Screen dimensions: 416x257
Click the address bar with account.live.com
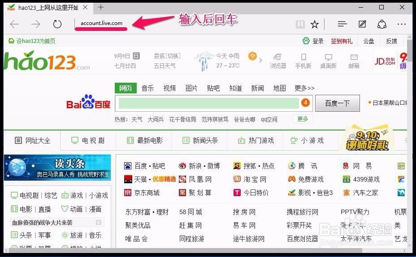click(x=101, y=23)
